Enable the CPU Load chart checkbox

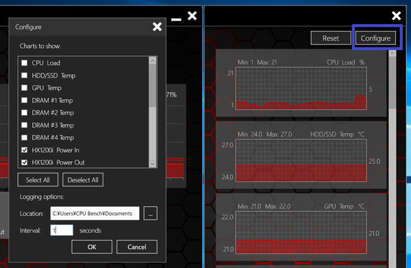25,63
